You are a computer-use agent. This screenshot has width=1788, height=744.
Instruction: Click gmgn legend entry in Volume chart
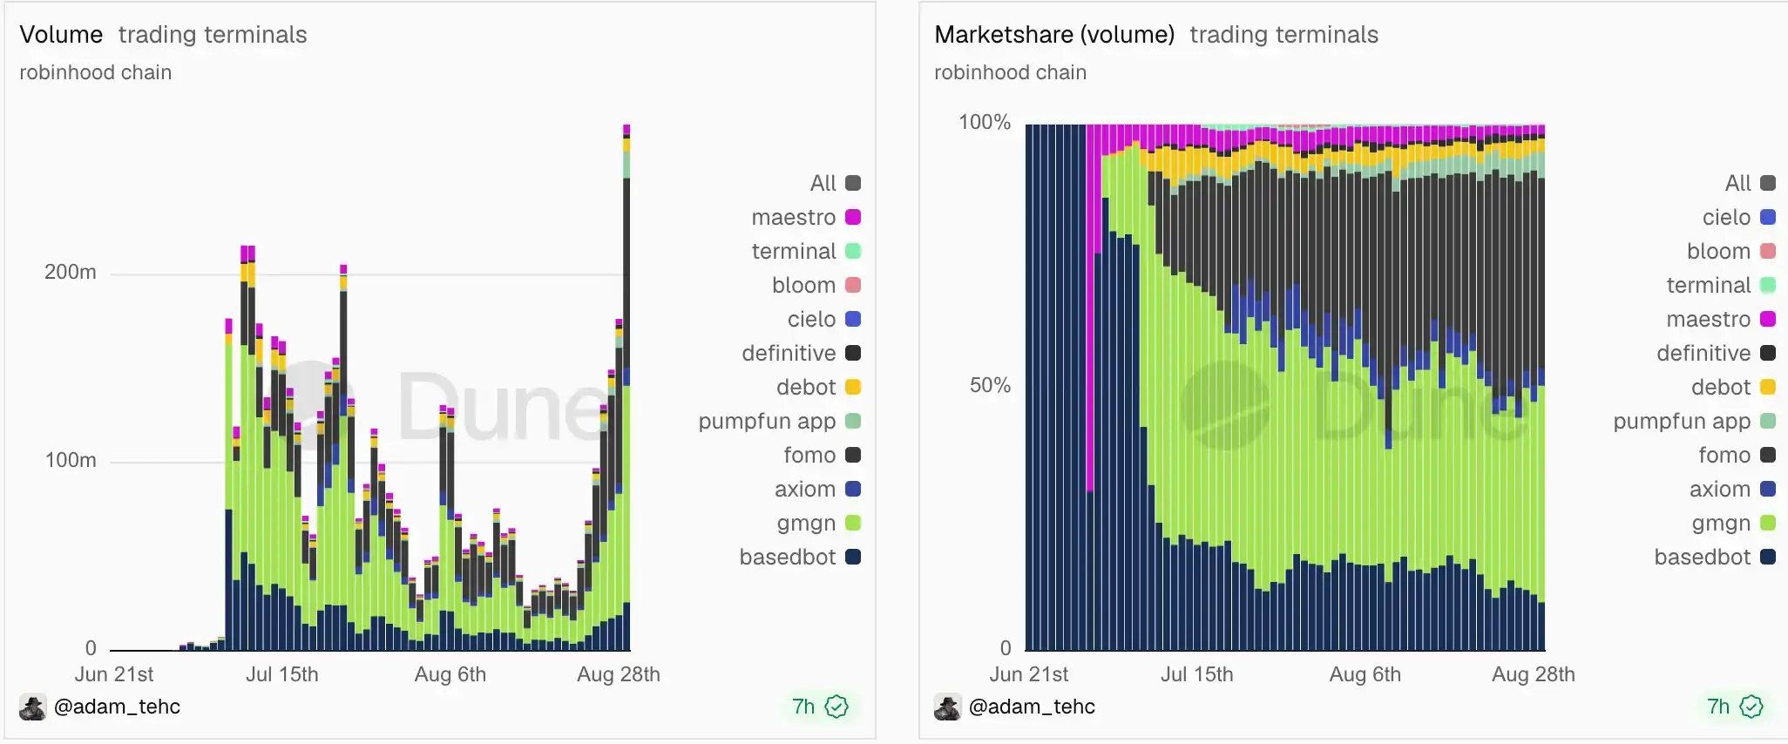coord(818,523)
